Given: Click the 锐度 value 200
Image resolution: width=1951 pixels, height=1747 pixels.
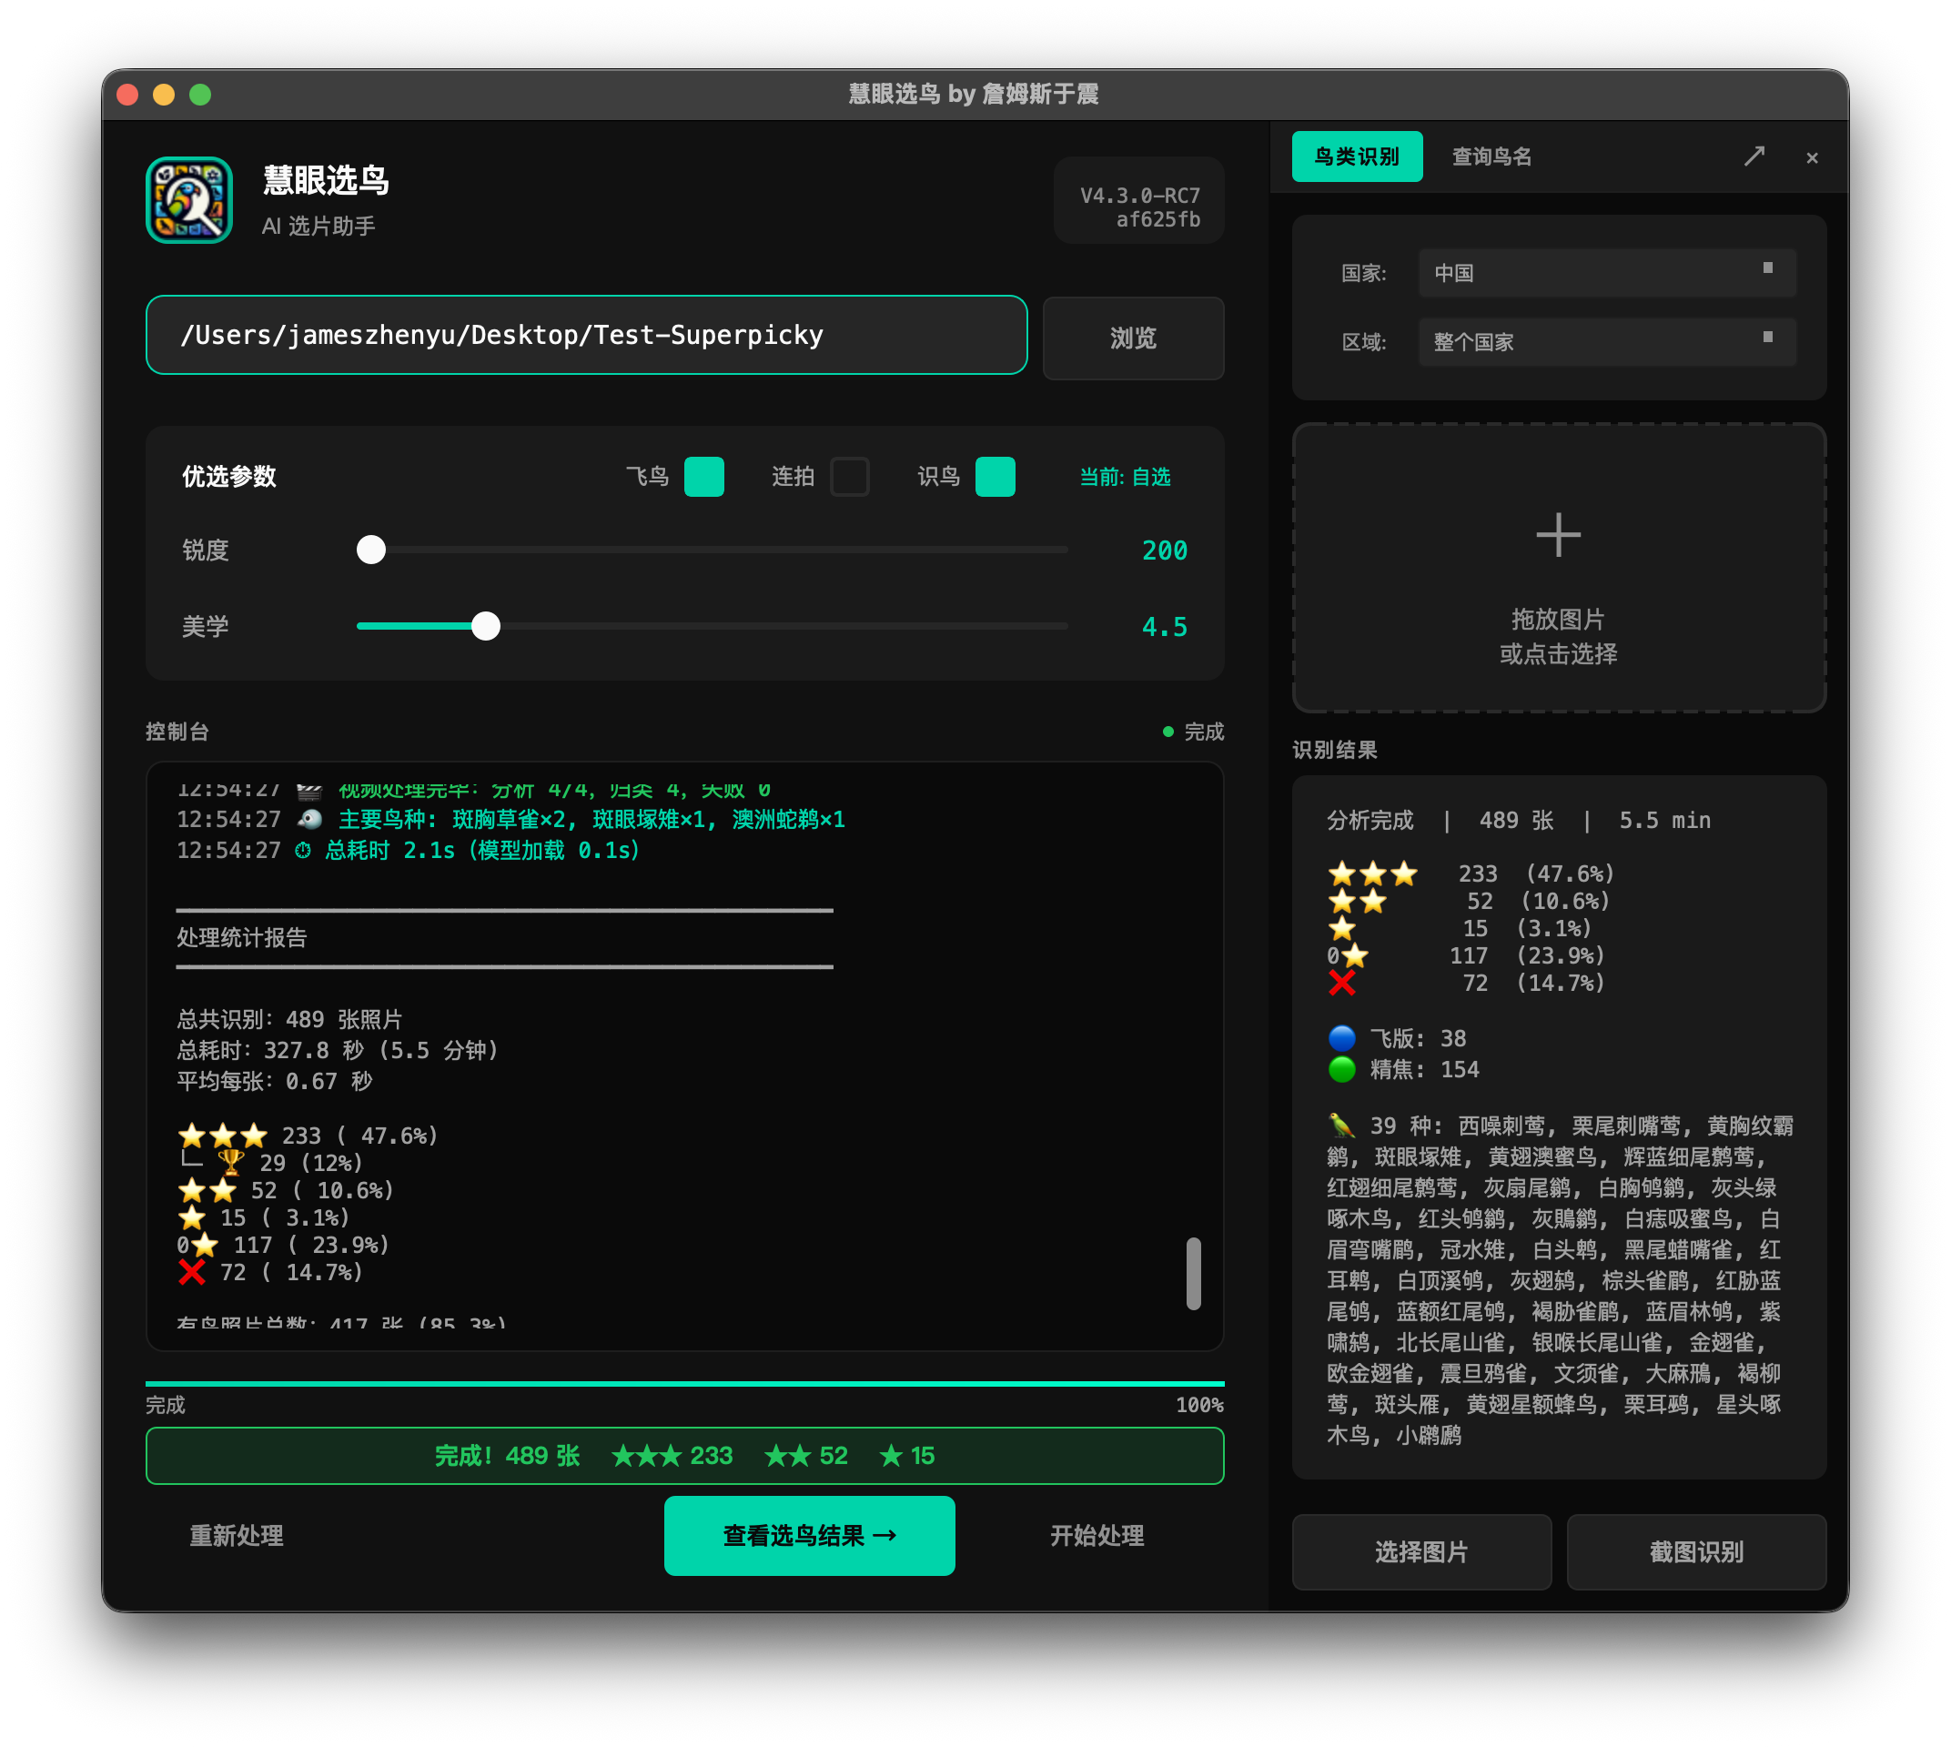Looking at the screenshot, I should click(x=1164, y=550).
